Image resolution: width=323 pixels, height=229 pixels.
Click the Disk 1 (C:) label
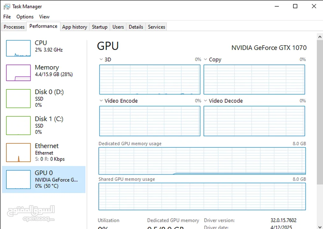click(x=49, y=119)
